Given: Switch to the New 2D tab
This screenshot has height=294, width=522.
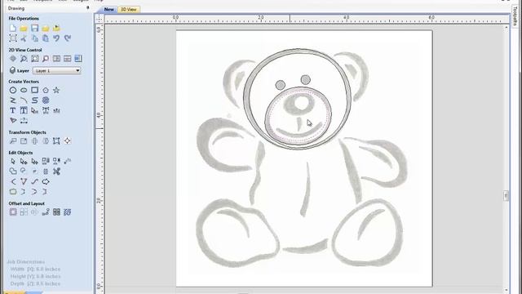Looking at the screenshot, I should pyautogui.click(x=108, y=9).
